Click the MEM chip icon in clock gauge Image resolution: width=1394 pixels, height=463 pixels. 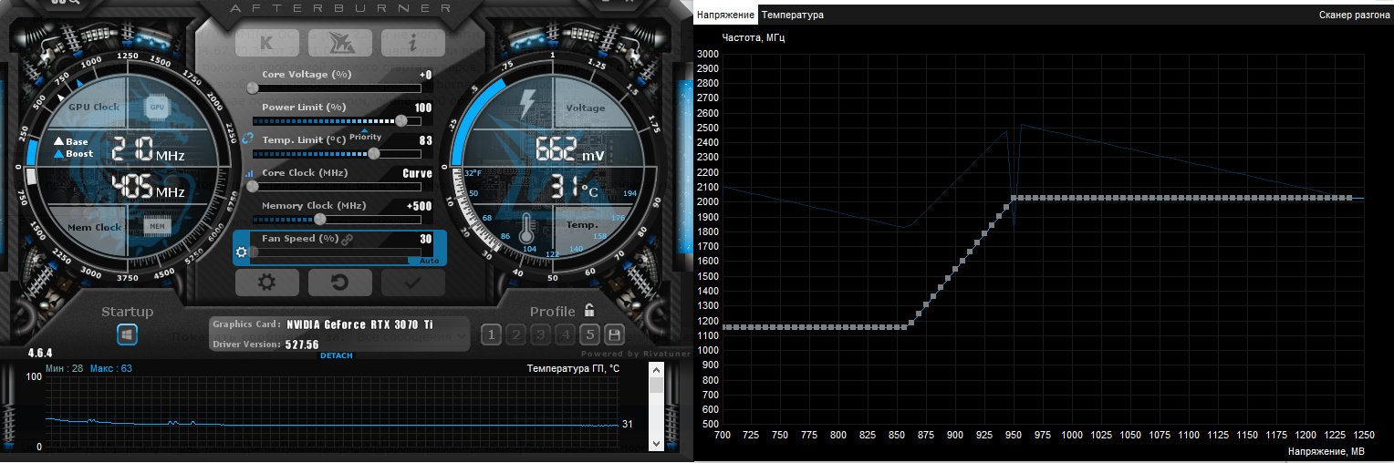(157, 225)
